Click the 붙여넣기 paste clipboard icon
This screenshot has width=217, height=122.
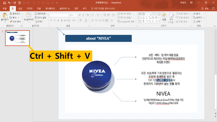click(5, 15)
